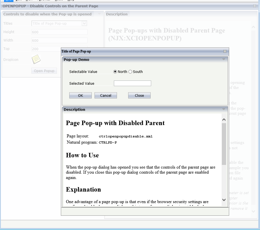Image resolution: width=260 pixels, height=230 pixels.
Task: Click the Dropicon sticky-note icon
Action: pos(36,59)
